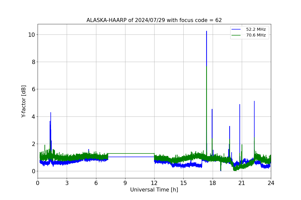This screenshot has width=301, height=200.
Task: Click the tallest blue spike peak above 10 dB
Action: point(206,31)
